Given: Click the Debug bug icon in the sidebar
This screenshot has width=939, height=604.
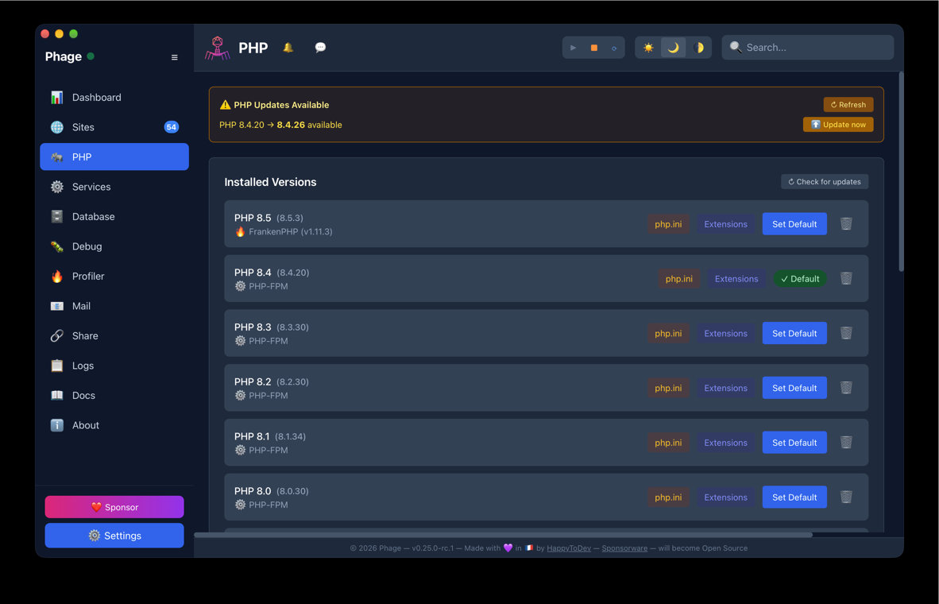Looking at the screenshot, I should point(57,246).
